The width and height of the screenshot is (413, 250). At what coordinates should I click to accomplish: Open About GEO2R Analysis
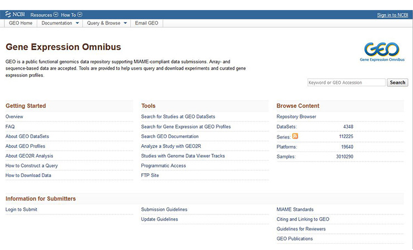tap(29, 156)
